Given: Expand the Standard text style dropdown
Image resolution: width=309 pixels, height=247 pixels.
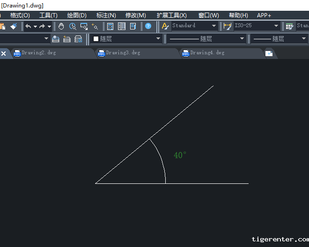Looking at the screenshot, I should tap(214, 26).
